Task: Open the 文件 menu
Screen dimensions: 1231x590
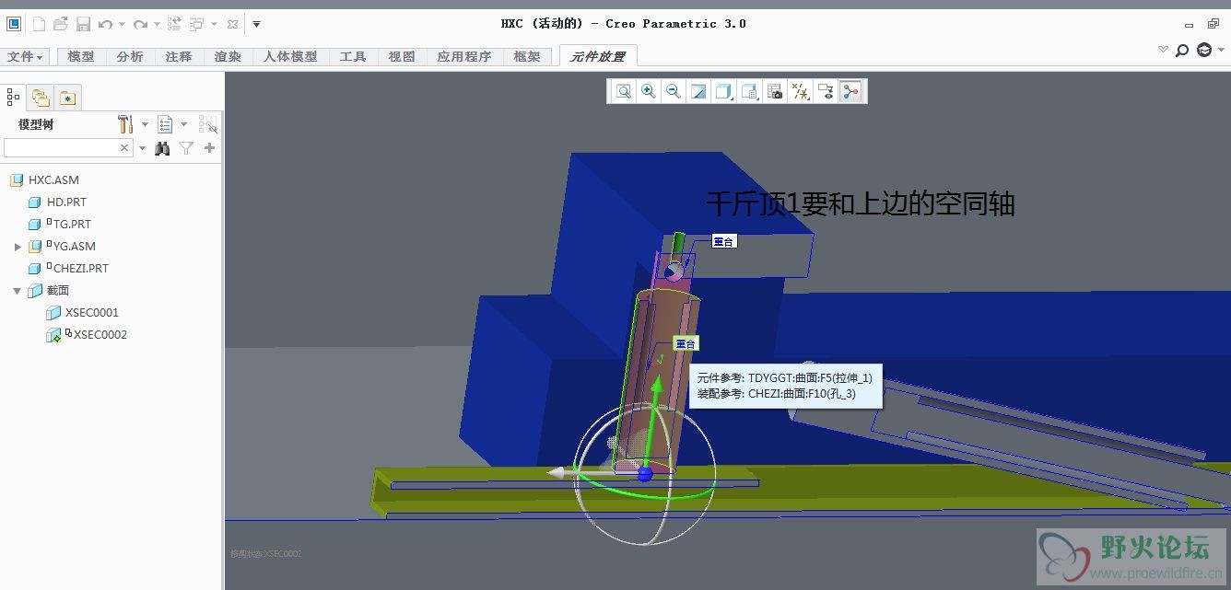Action: pyautogui.click(x=25, y=56)
